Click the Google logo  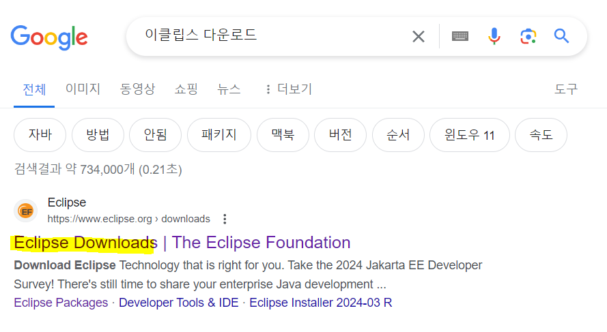(x=49, y=37)
